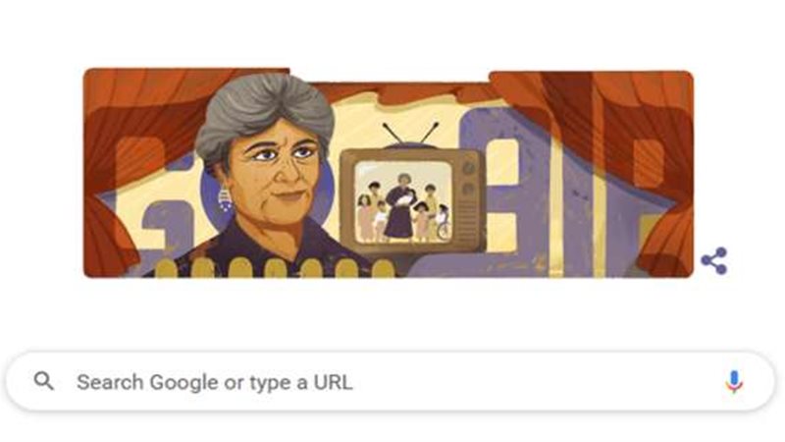Click the share icon beside the doodle

point(714,260)
